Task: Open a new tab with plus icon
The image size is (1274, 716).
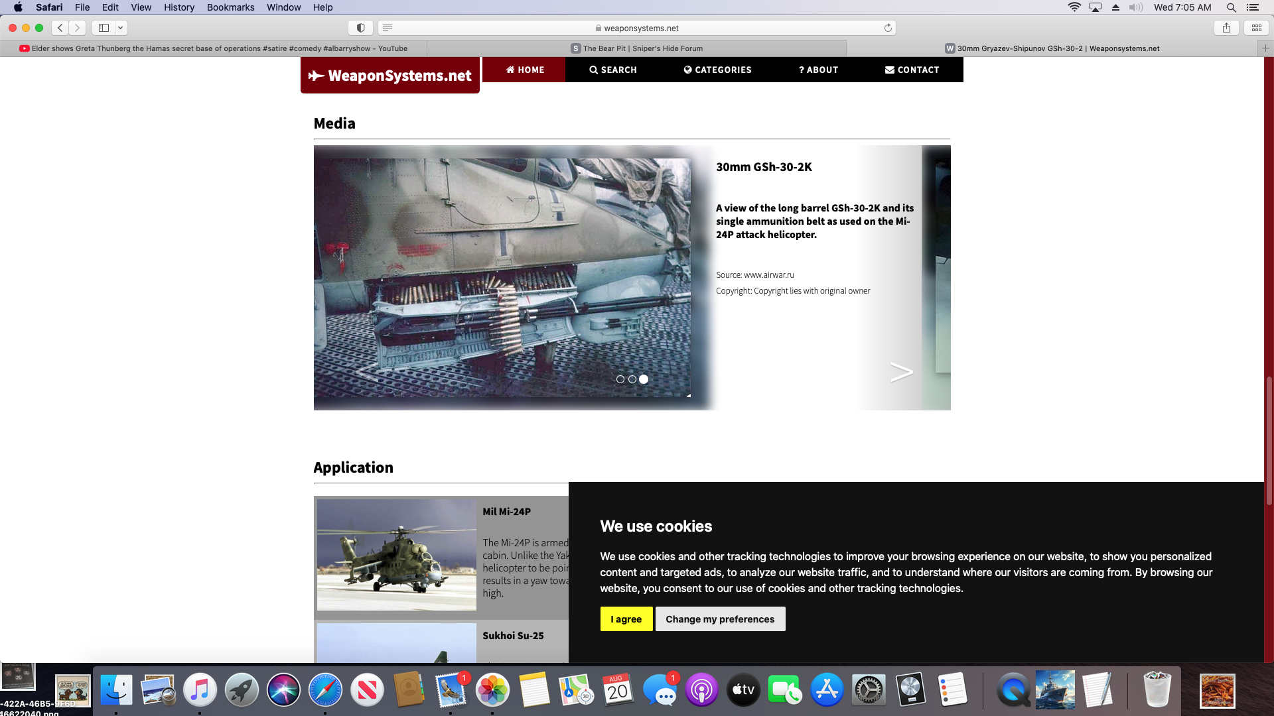Action: (1265, 48)
